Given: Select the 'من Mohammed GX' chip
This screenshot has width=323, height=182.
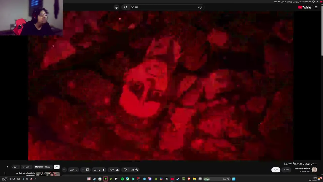Looking at the screenshot, I should pyautogui.click(x=43, y=167).
